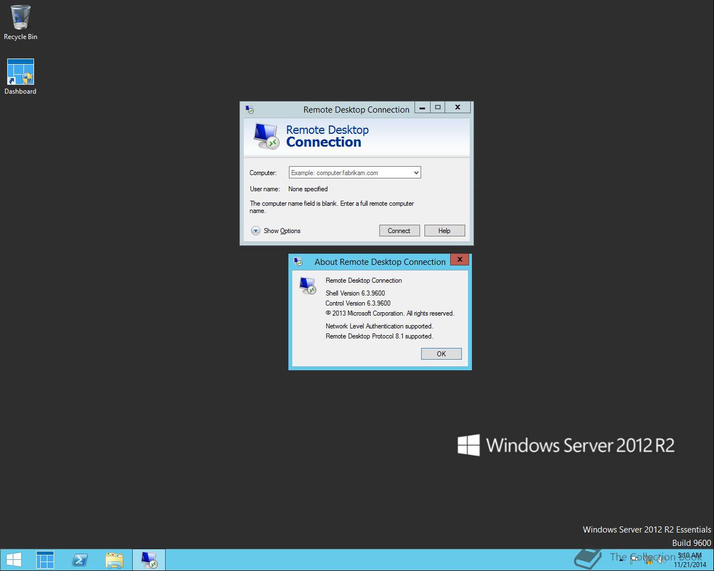Click OK in About Remote Desktop Connection
The image size is (714, 571).
pos(441,354)
